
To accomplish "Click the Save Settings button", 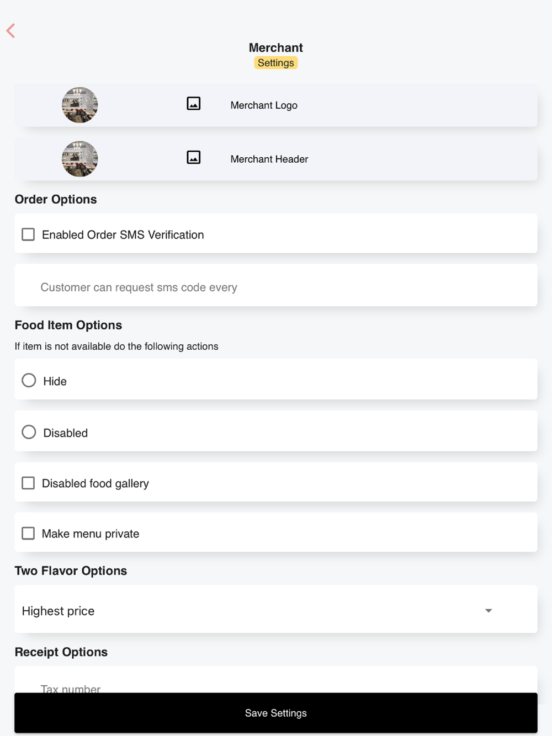I will [x=276, y=713].
